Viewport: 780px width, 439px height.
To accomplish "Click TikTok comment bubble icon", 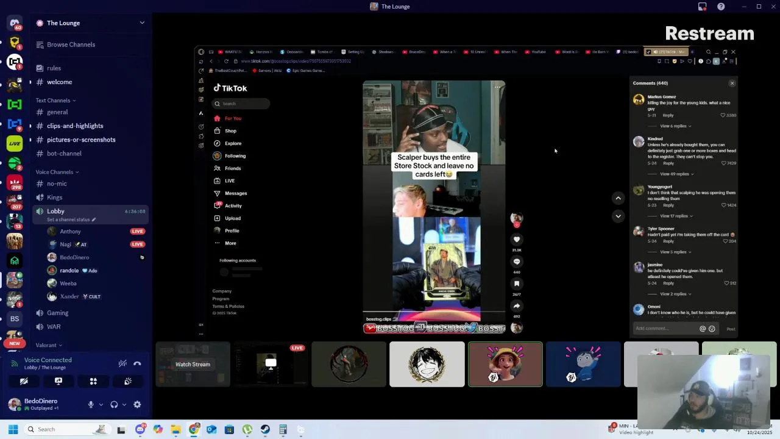I will (517, 262).
